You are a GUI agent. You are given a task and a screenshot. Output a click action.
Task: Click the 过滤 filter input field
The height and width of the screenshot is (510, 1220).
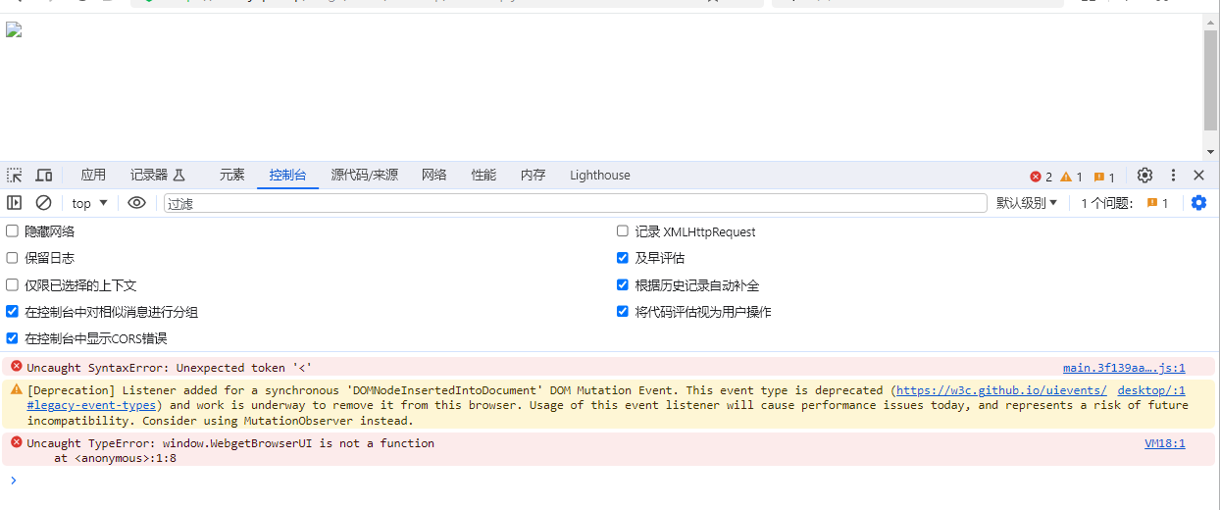[x=575, y=203]
